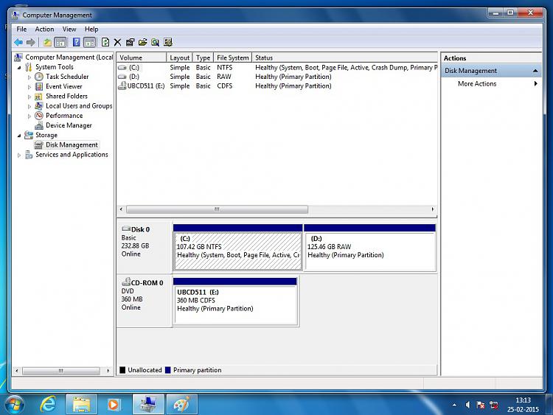The image size is (553, 415).
Task: Select Shared Folders in tree
Action: (x=66, y=96)
